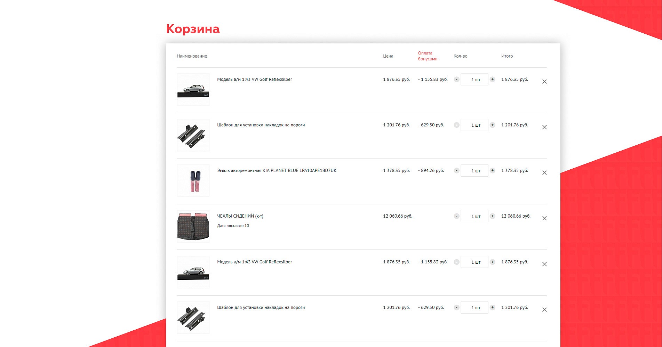The image size is (662, 347).
Task: Click thumbnail of the lower VW Golf model
Action: tap(193, 272)
